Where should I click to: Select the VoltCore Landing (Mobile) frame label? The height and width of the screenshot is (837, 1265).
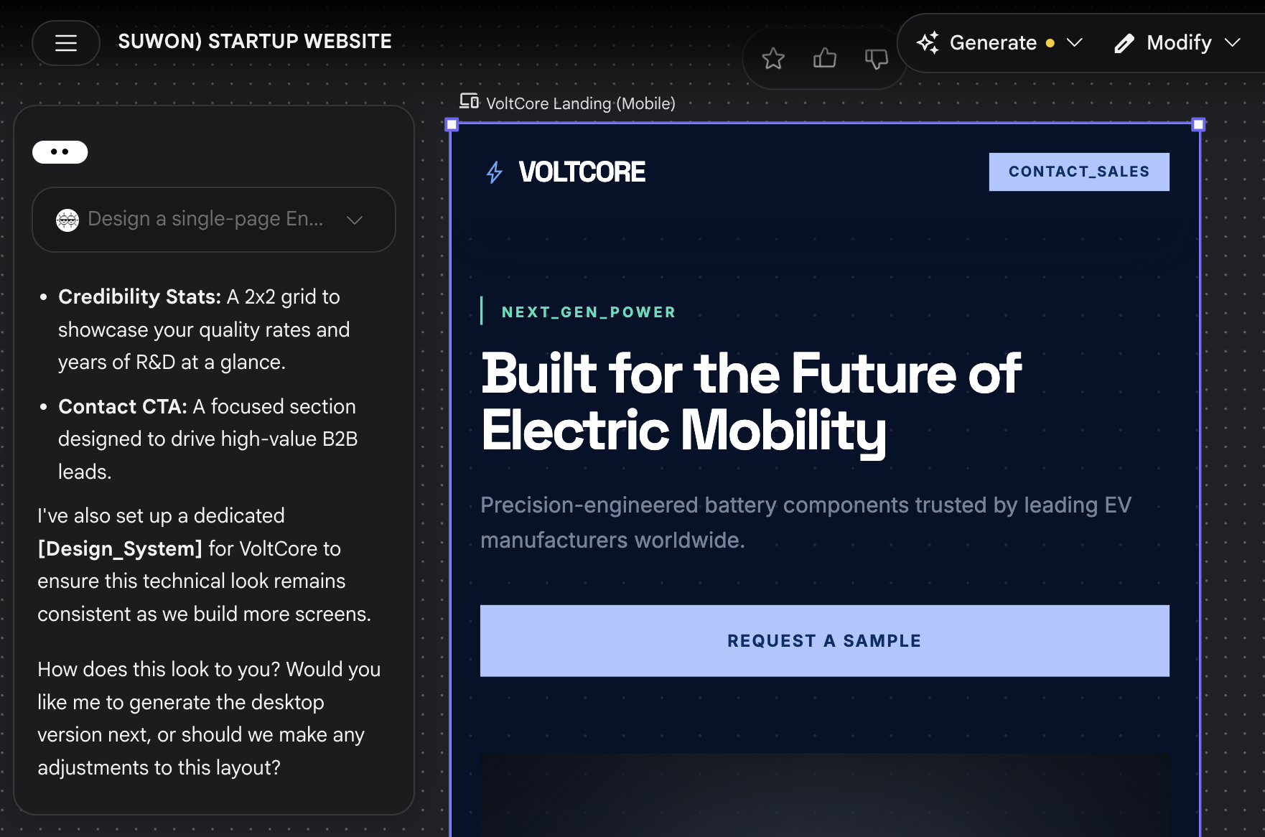580,103
